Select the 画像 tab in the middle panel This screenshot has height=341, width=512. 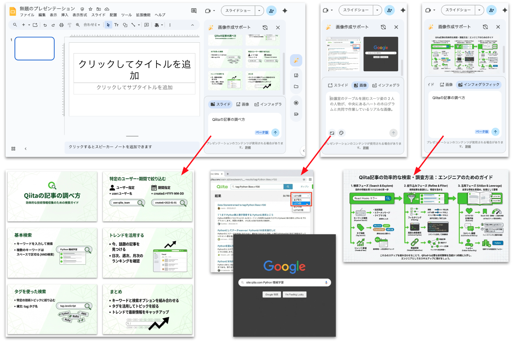point(360,85)
